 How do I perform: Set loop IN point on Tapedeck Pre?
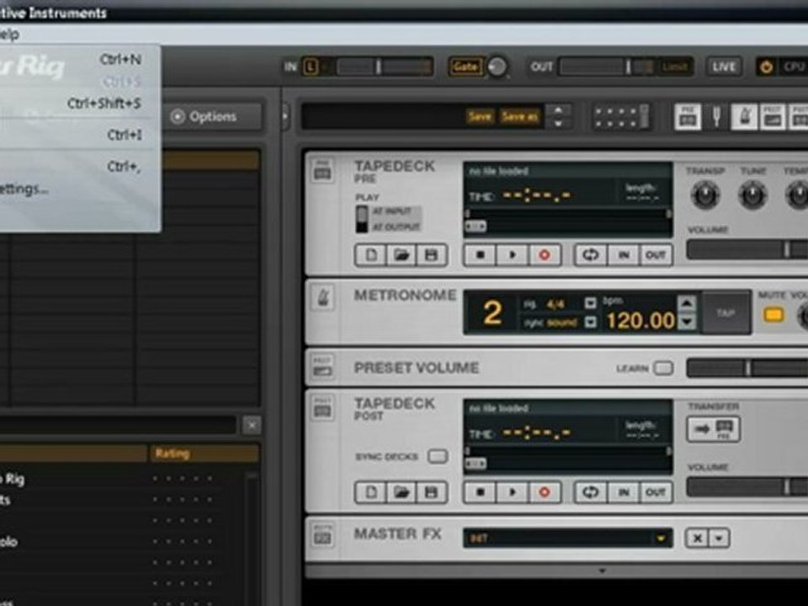click(x=624, y=255)
